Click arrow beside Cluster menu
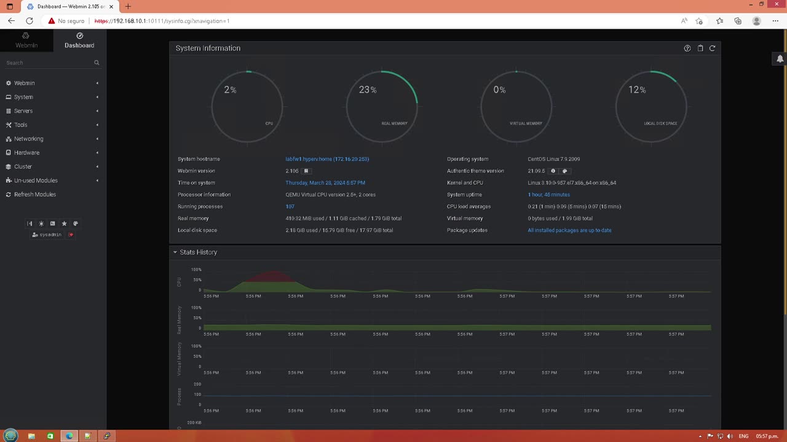Viewport: 787px width, 442px height. [97, 166]
